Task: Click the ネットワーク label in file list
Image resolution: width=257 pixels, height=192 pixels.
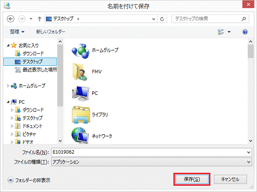Action: (102, 136)
